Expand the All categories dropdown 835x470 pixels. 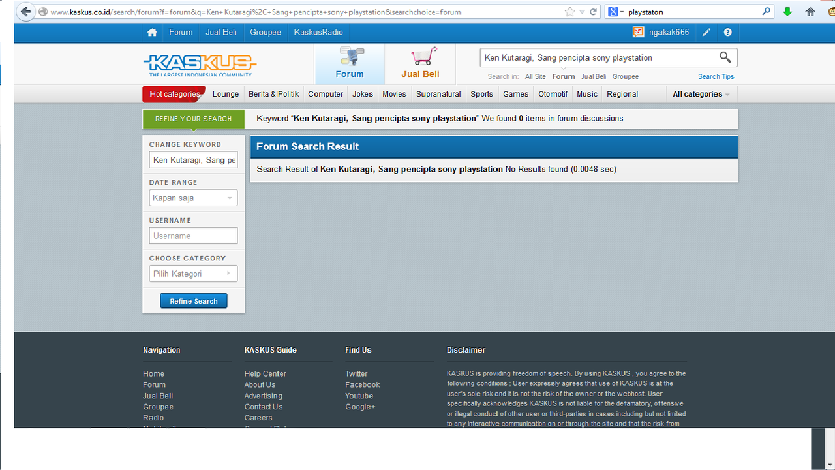[x=701, y=94]
